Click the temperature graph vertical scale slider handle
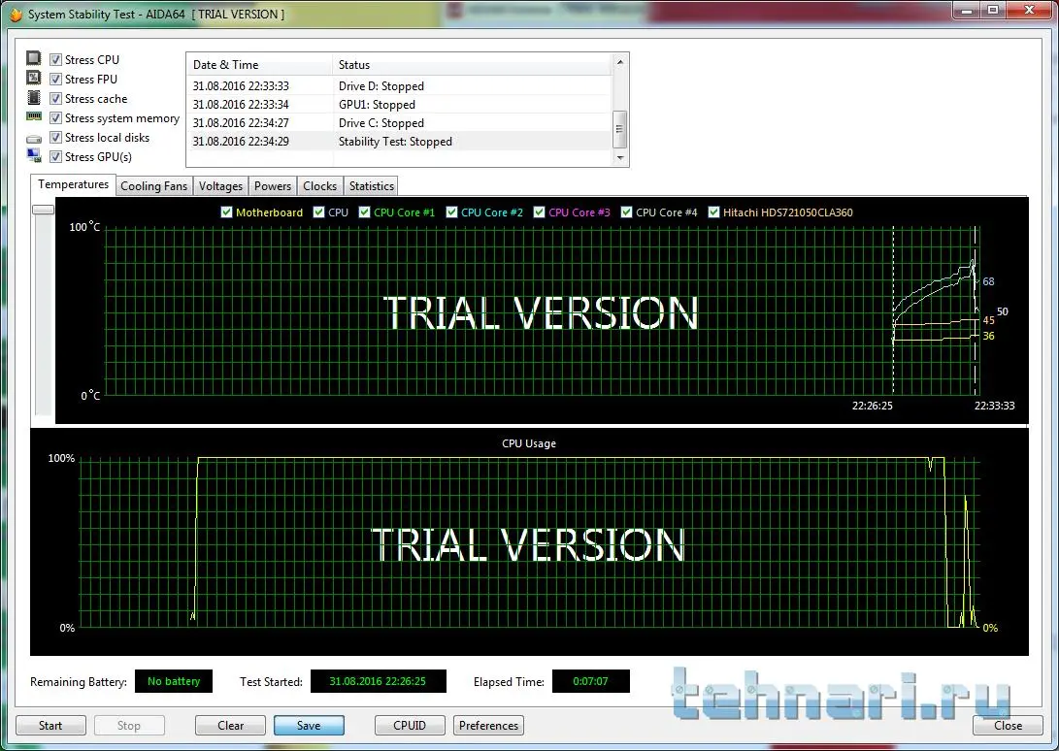Viewport: 1059px width, 751px height. click(x=44, y=210)
